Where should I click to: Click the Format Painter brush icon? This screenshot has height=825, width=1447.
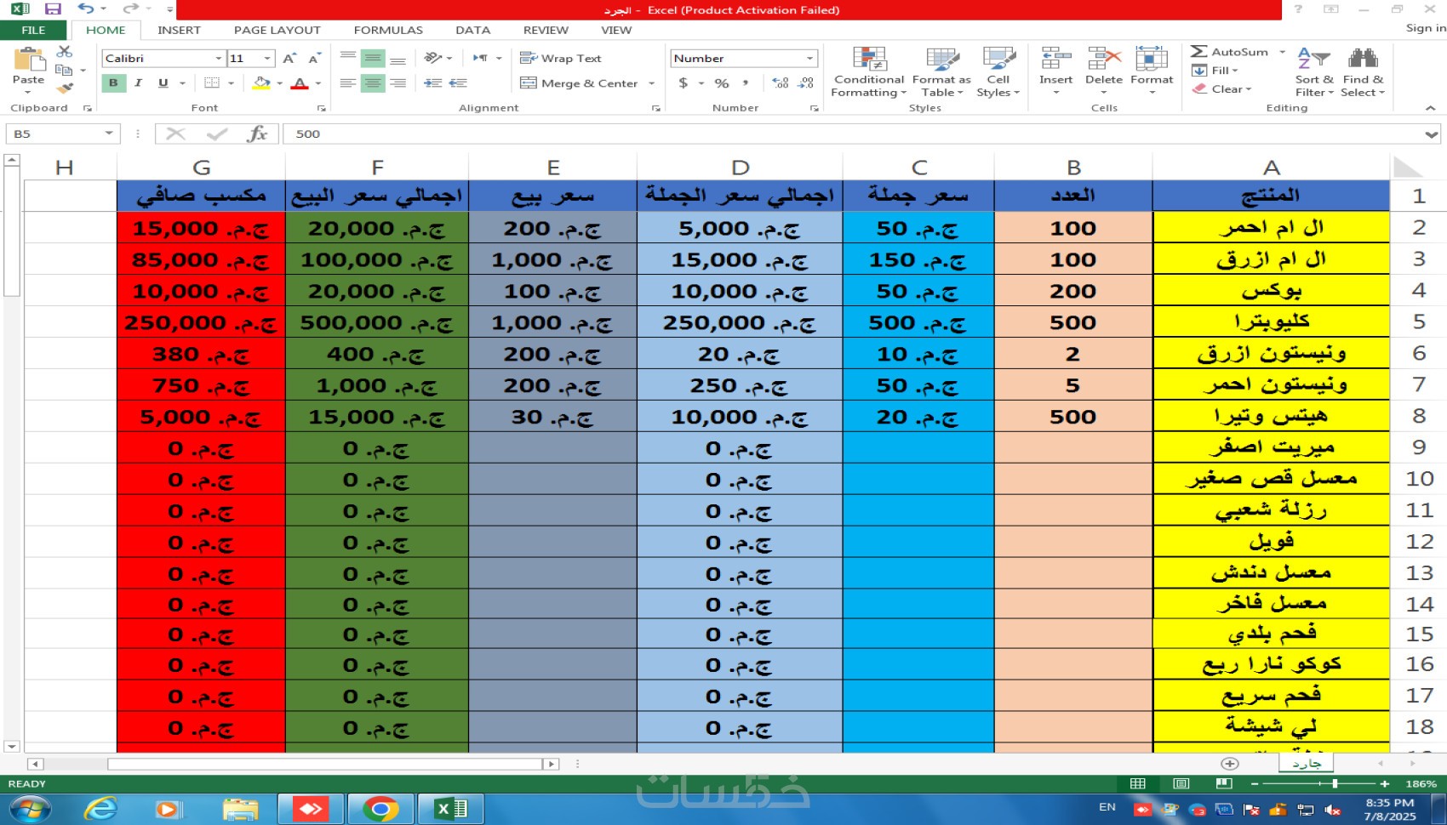(x=65, y=88)
